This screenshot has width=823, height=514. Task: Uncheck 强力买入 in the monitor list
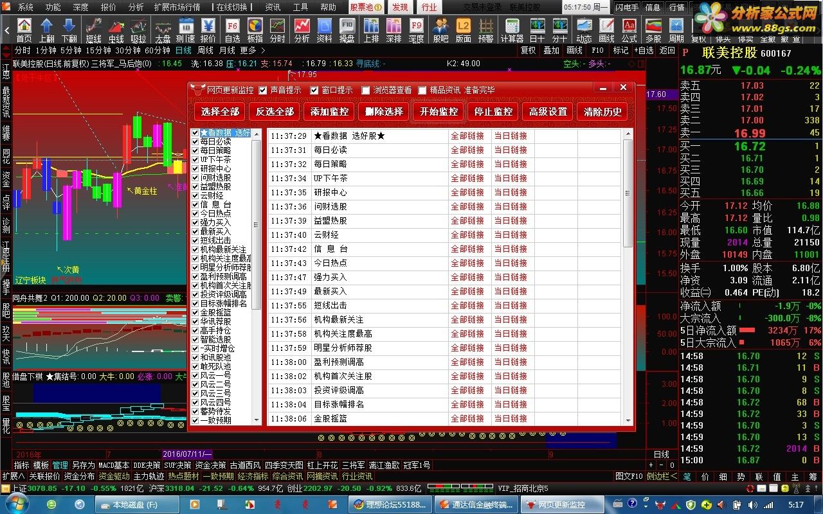[x=195, y=222]
